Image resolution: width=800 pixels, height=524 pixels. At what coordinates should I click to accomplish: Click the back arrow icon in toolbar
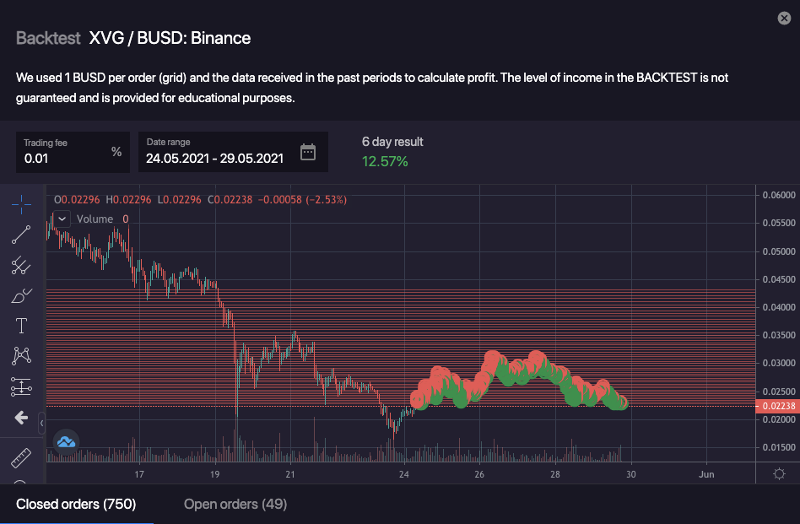(22, 418)
